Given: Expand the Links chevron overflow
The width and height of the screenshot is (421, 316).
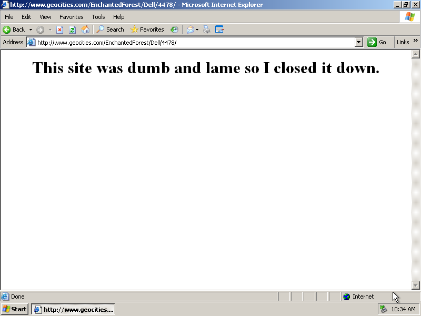Looking at the screenshot, I should tap(416, 41).
